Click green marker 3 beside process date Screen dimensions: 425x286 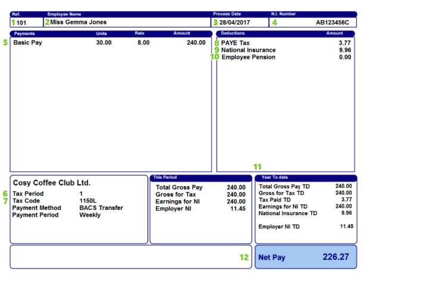215,23
